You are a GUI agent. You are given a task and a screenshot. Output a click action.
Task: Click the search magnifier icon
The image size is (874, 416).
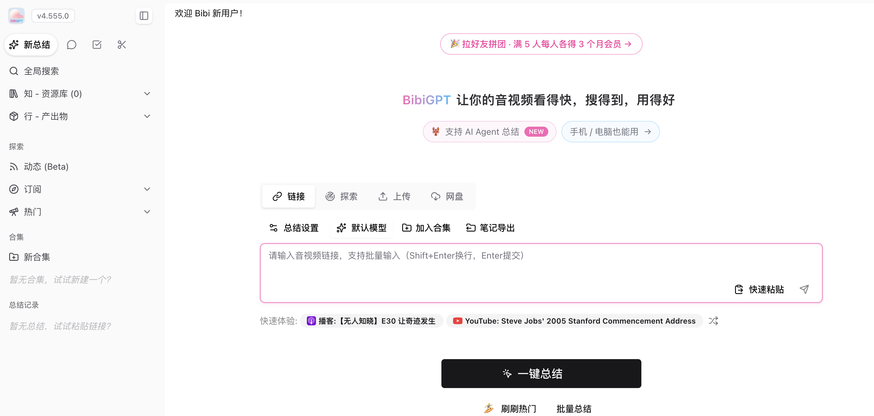click(14, 71)
